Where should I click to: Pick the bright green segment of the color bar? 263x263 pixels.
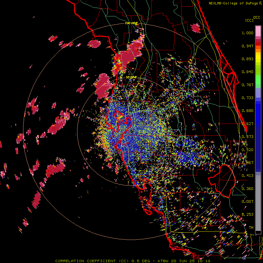click(x=258, y=80)
